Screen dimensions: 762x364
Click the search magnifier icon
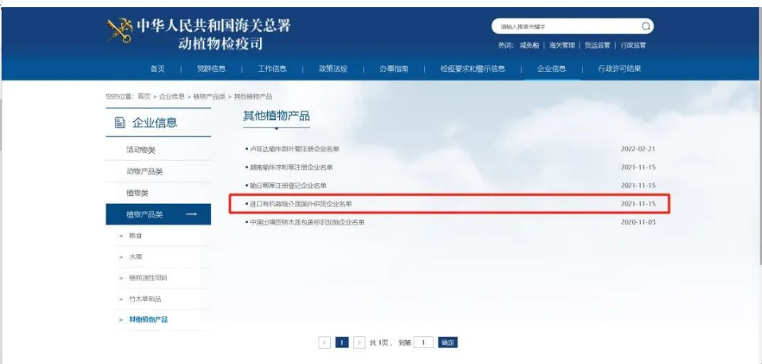(x=646, y=26)
